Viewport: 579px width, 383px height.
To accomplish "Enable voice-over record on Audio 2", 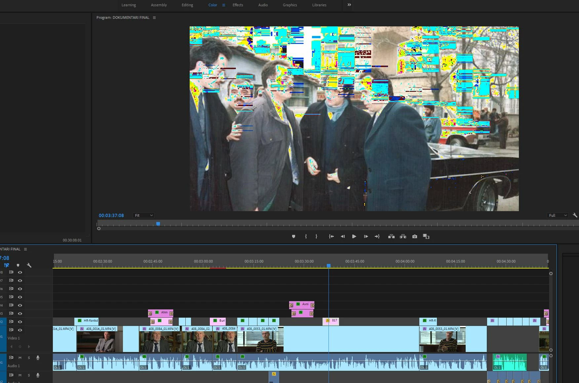I will point(38,375).
